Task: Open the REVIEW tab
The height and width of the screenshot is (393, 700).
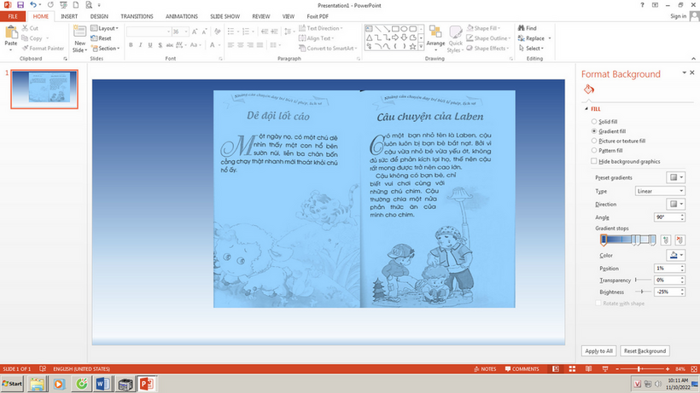Action: (261, 16)
